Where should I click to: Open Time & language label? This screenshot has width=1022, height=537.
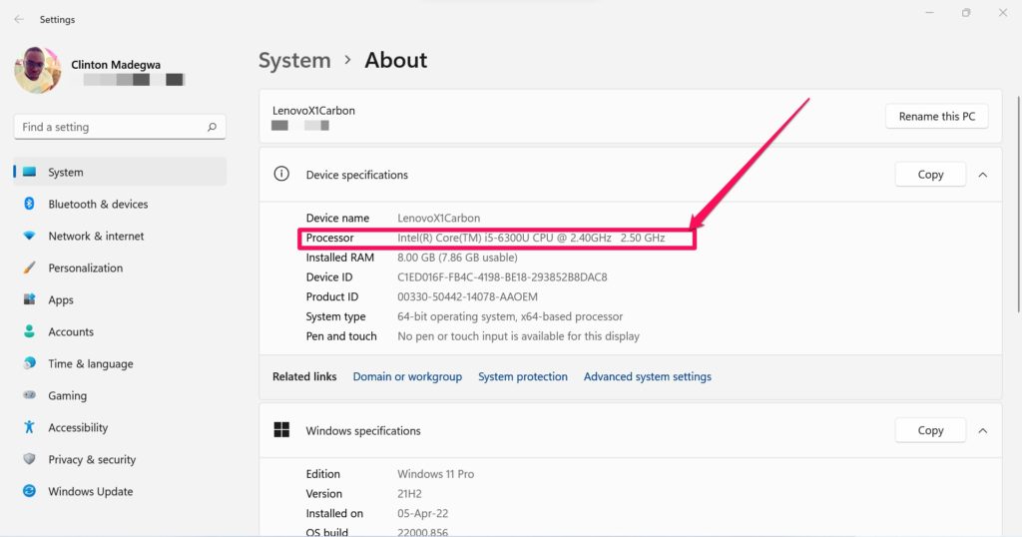pos(91,363)
